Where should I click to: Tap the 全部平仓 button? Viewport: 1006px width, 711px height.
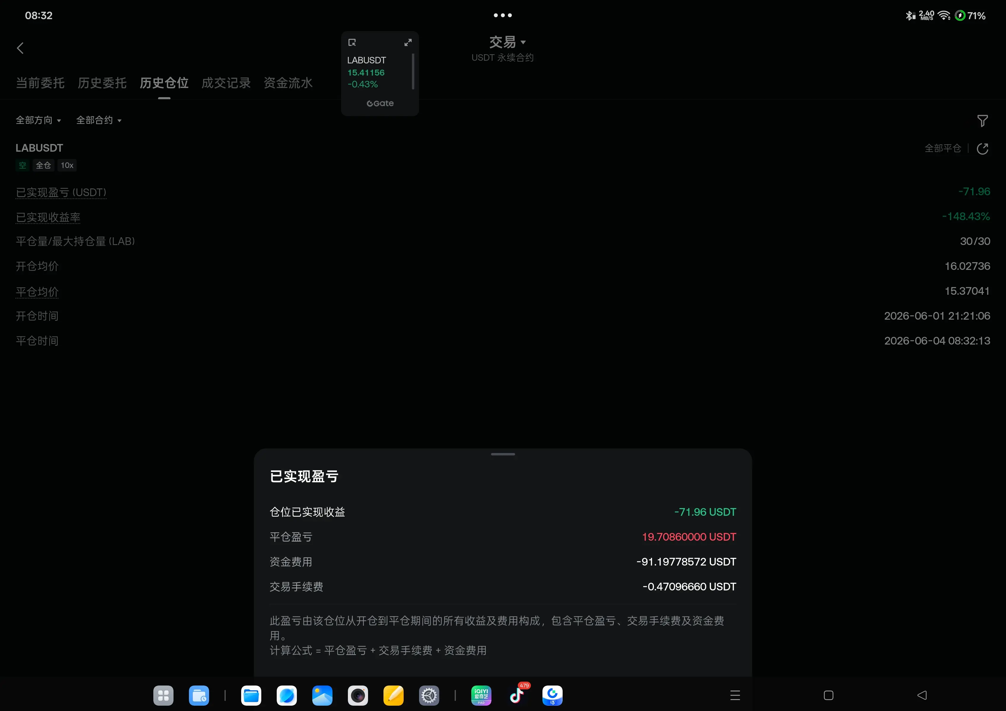pos(943,148)
